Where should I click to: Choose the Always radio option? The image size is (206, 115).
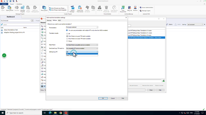[x=67, y=41]
